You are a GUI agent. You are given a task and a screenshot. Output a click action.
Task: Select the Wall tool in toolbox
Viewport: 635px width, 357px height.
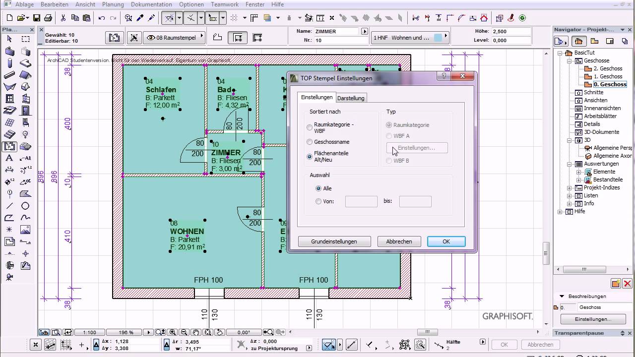click(9, 51)
